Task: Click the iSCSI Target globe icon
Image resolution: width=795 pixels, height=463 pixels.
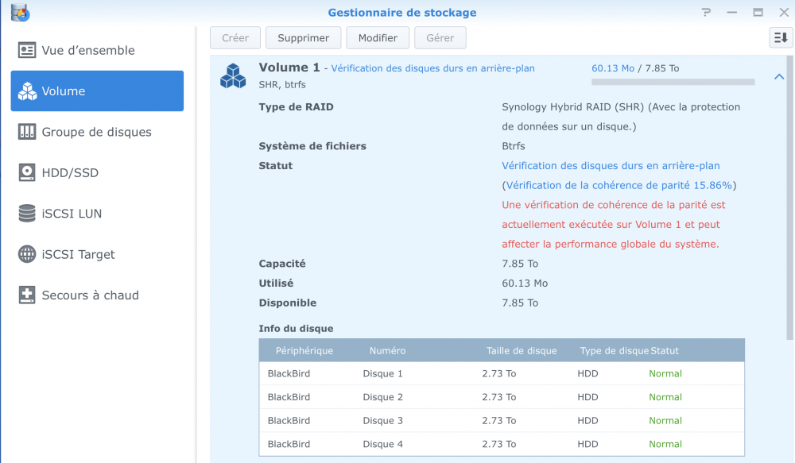Action: tap(28, 254)
